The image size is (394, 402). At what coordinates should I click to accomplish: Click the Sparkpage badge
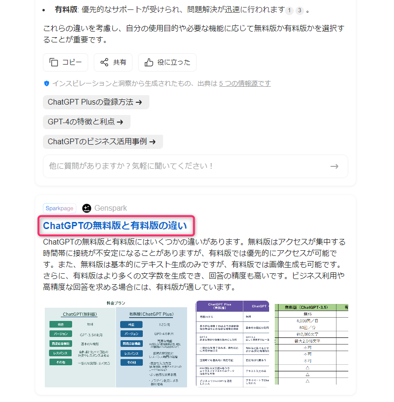[x=59, y=208]
